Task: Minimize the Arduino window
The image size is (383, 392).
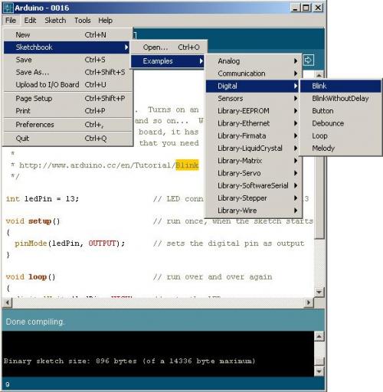Action: [296, 8]
